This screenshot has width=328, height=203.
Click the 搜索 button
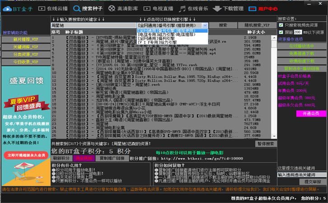pyautogui.click(x=223, y=25)
